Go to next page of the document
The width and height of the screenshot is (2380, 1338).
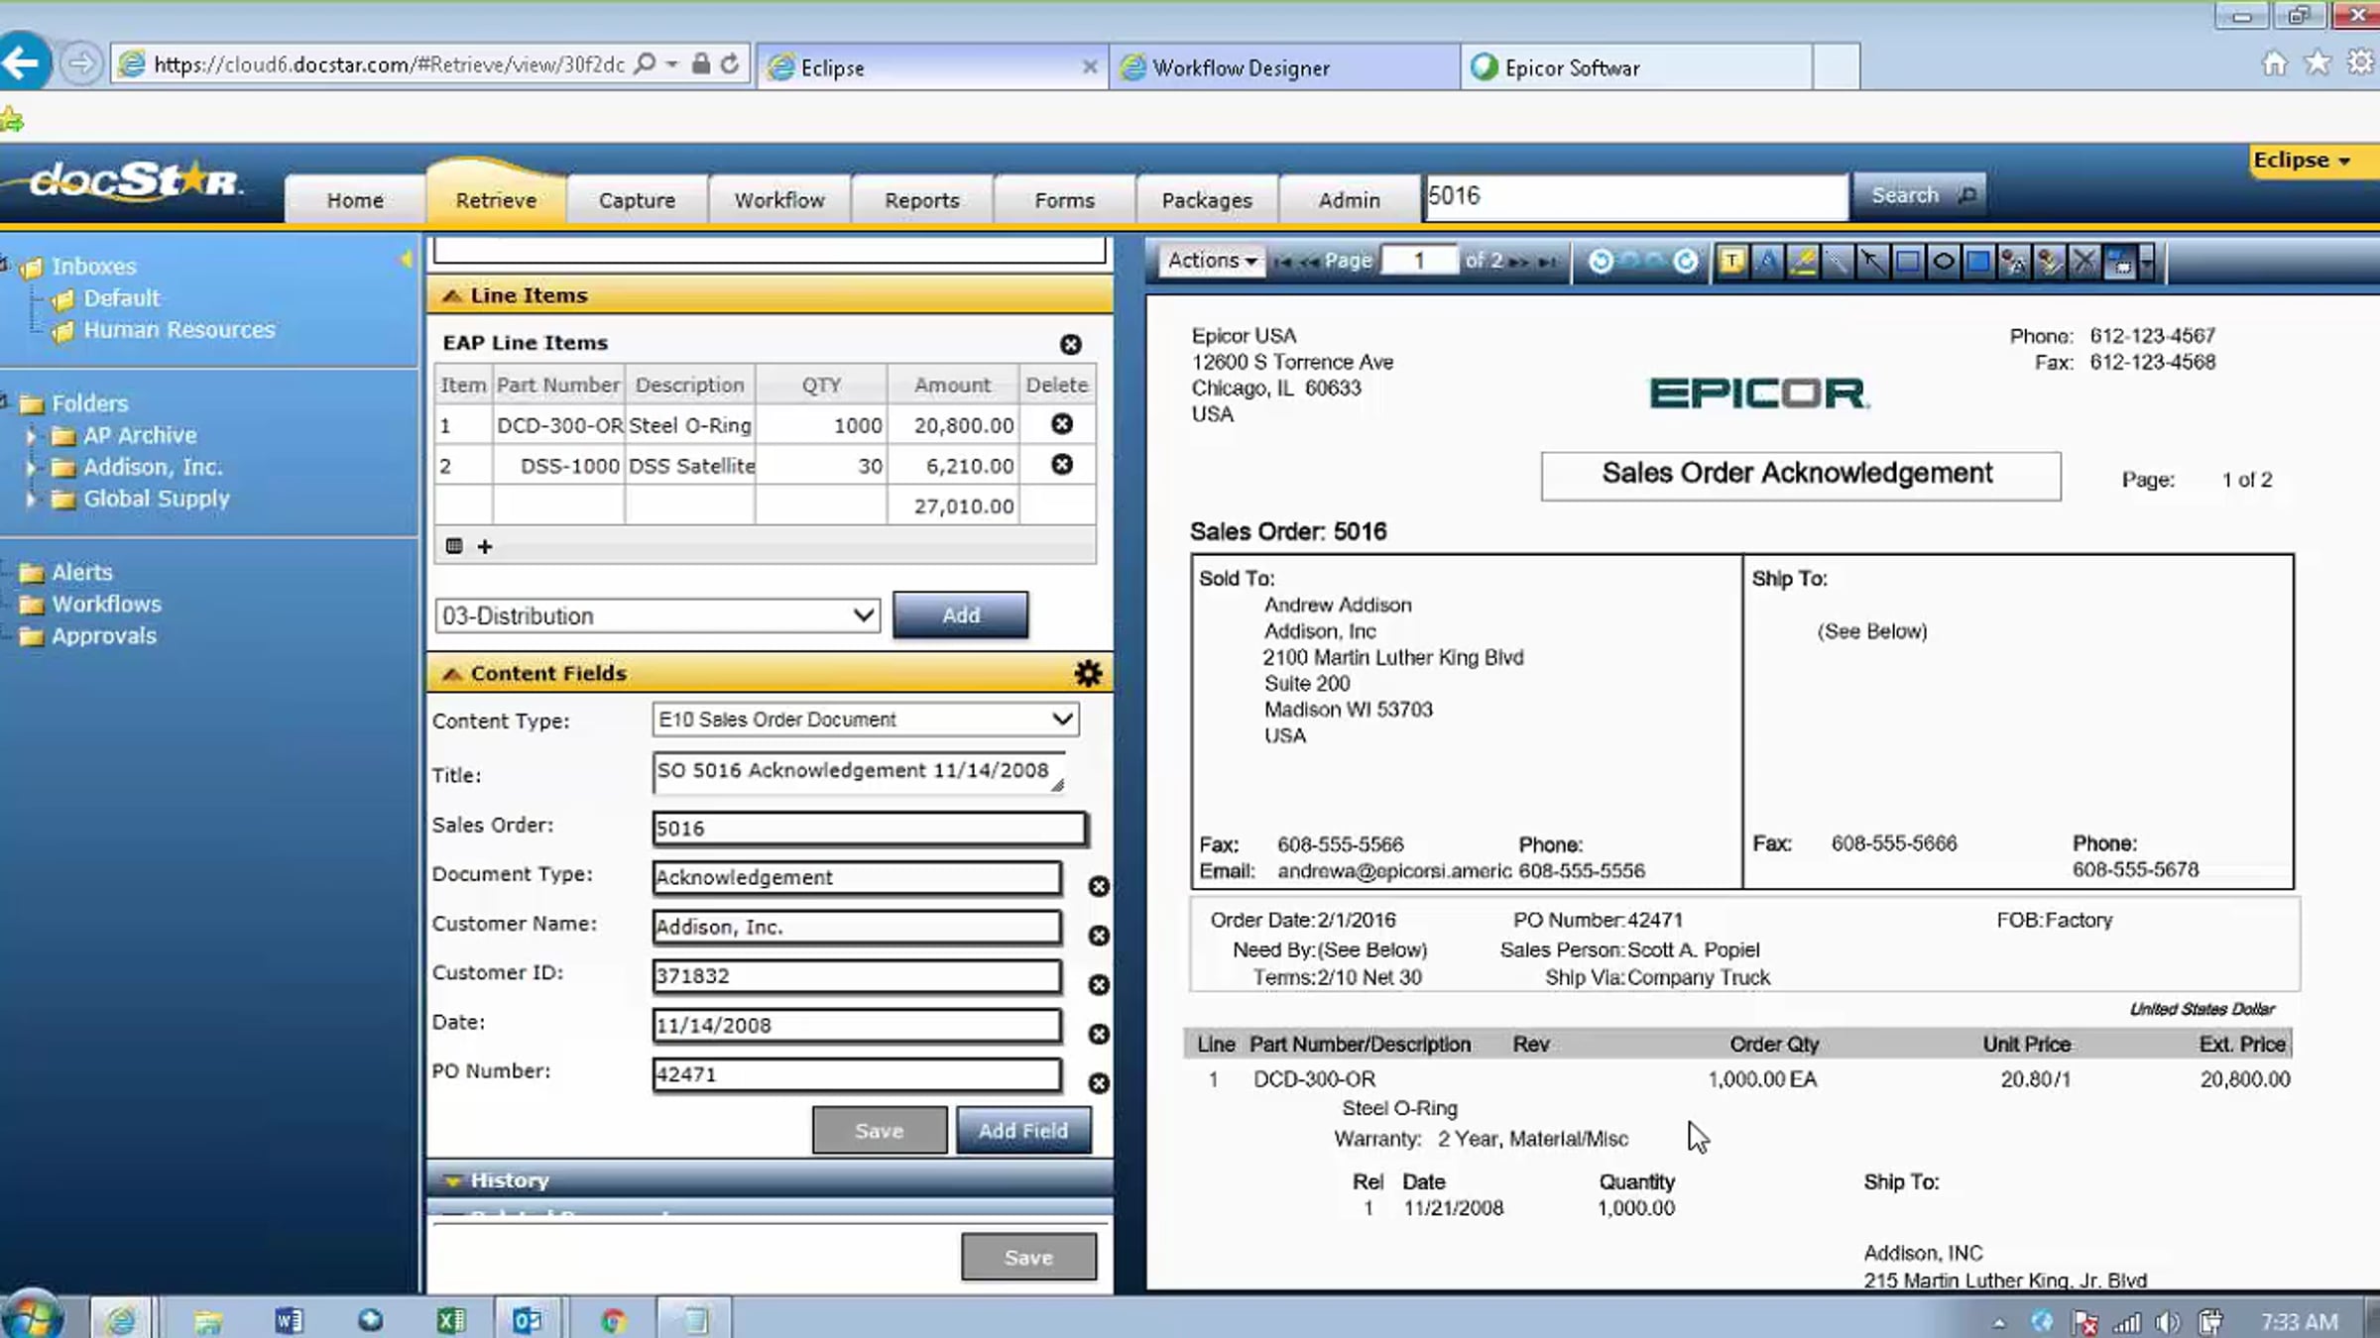(x=1519, y=262)
